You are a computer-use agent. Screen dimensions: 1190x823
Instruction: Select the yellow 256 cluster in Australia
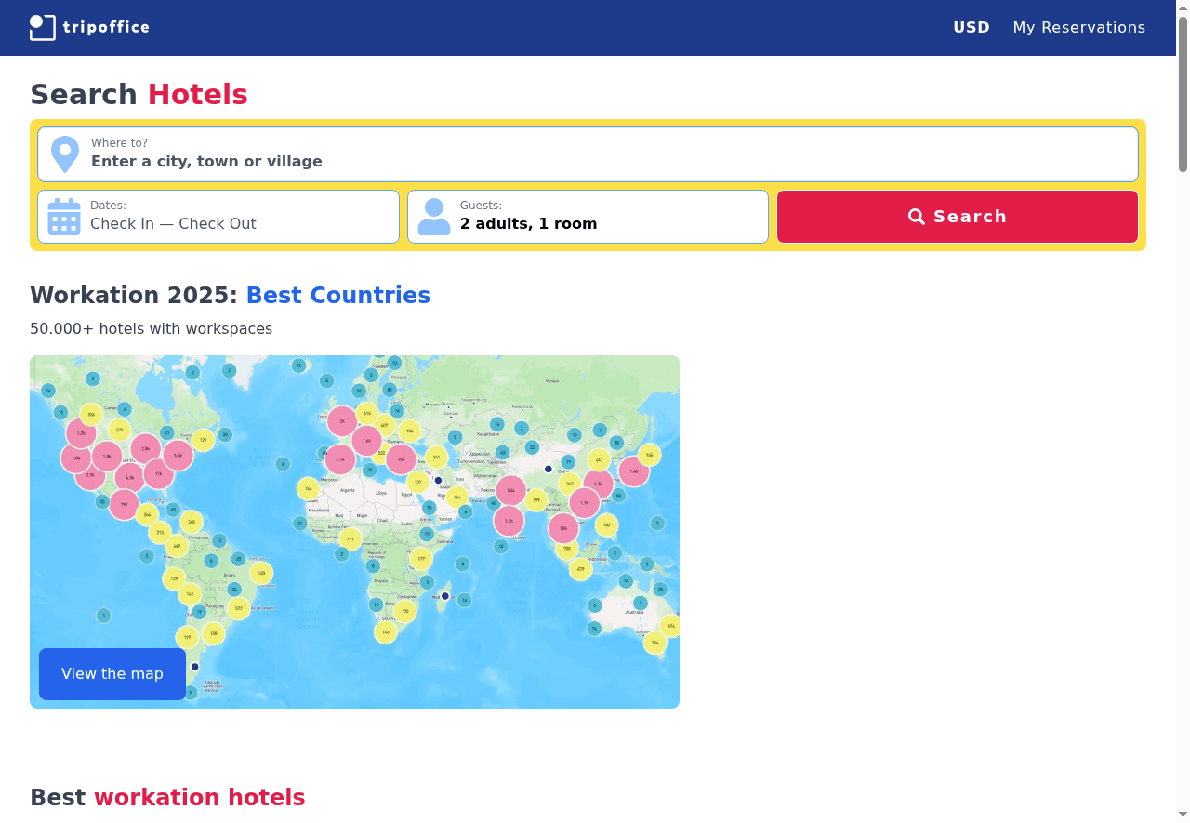(x=654, y=643)
